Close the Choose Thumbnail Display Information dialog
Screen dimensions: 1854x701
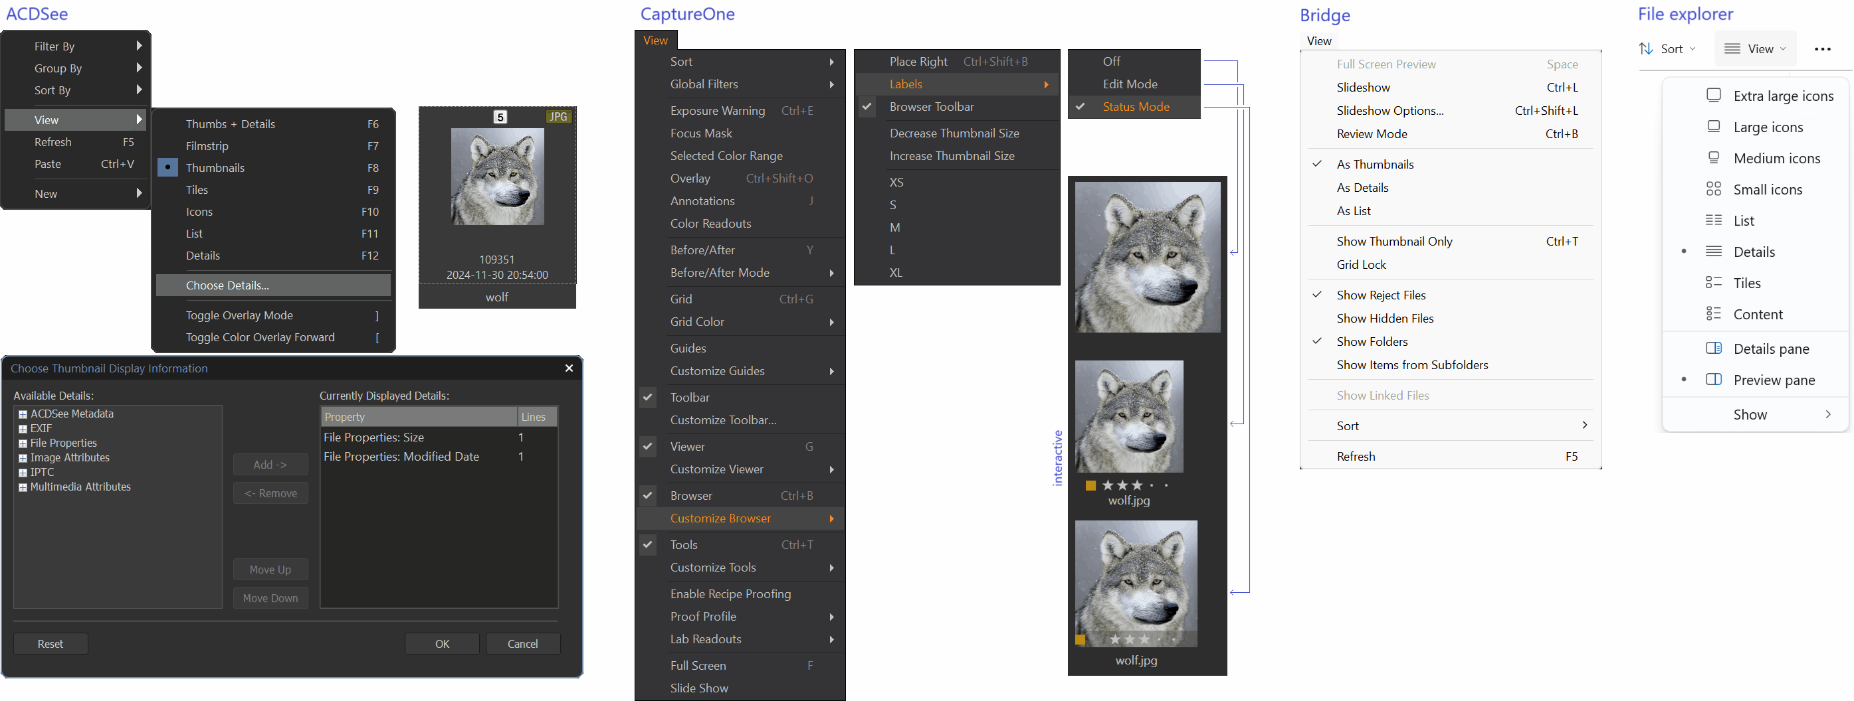[569, 368]
